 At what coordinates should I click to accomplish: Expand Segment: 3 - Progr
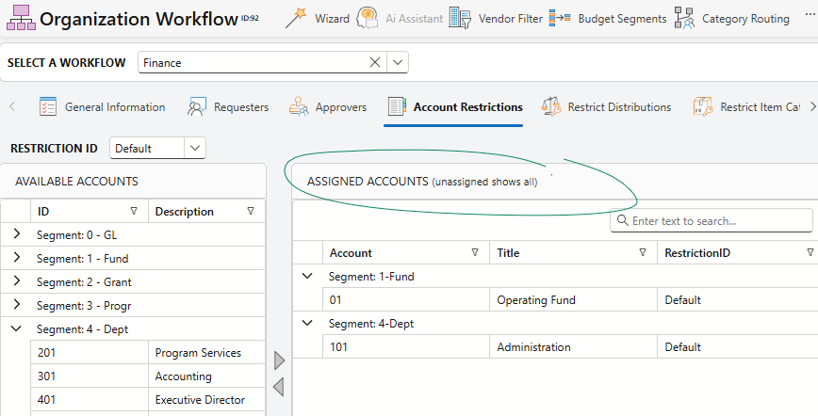[17, 304]
